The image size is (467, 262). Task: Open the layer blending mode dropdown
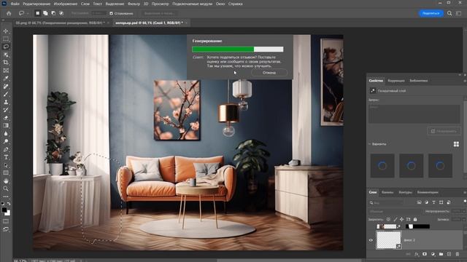(395, 212)
